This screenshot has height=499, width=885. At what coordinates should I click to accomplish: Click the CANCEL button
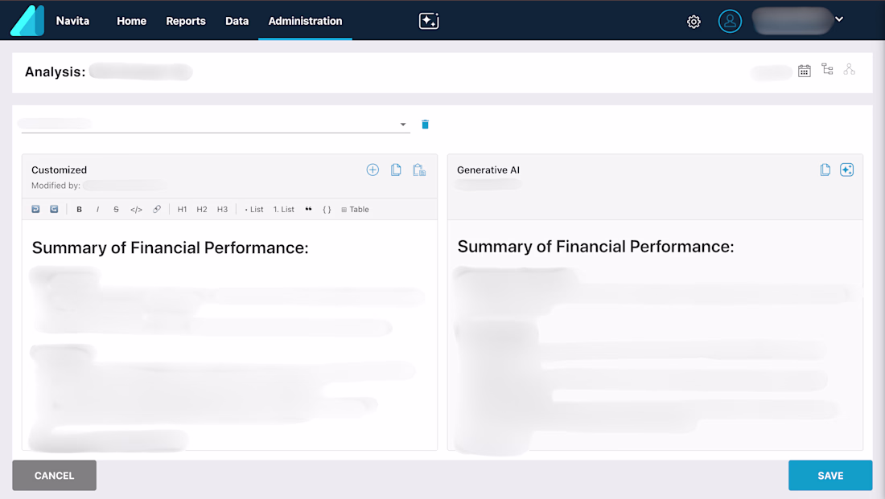click(54, 476)
